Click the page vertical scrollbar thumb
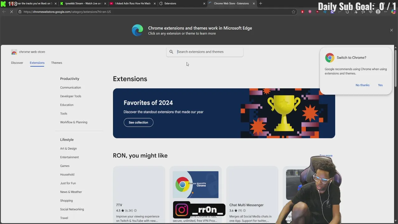The width and height of the screenshot is (398, 224). point(396,68)
